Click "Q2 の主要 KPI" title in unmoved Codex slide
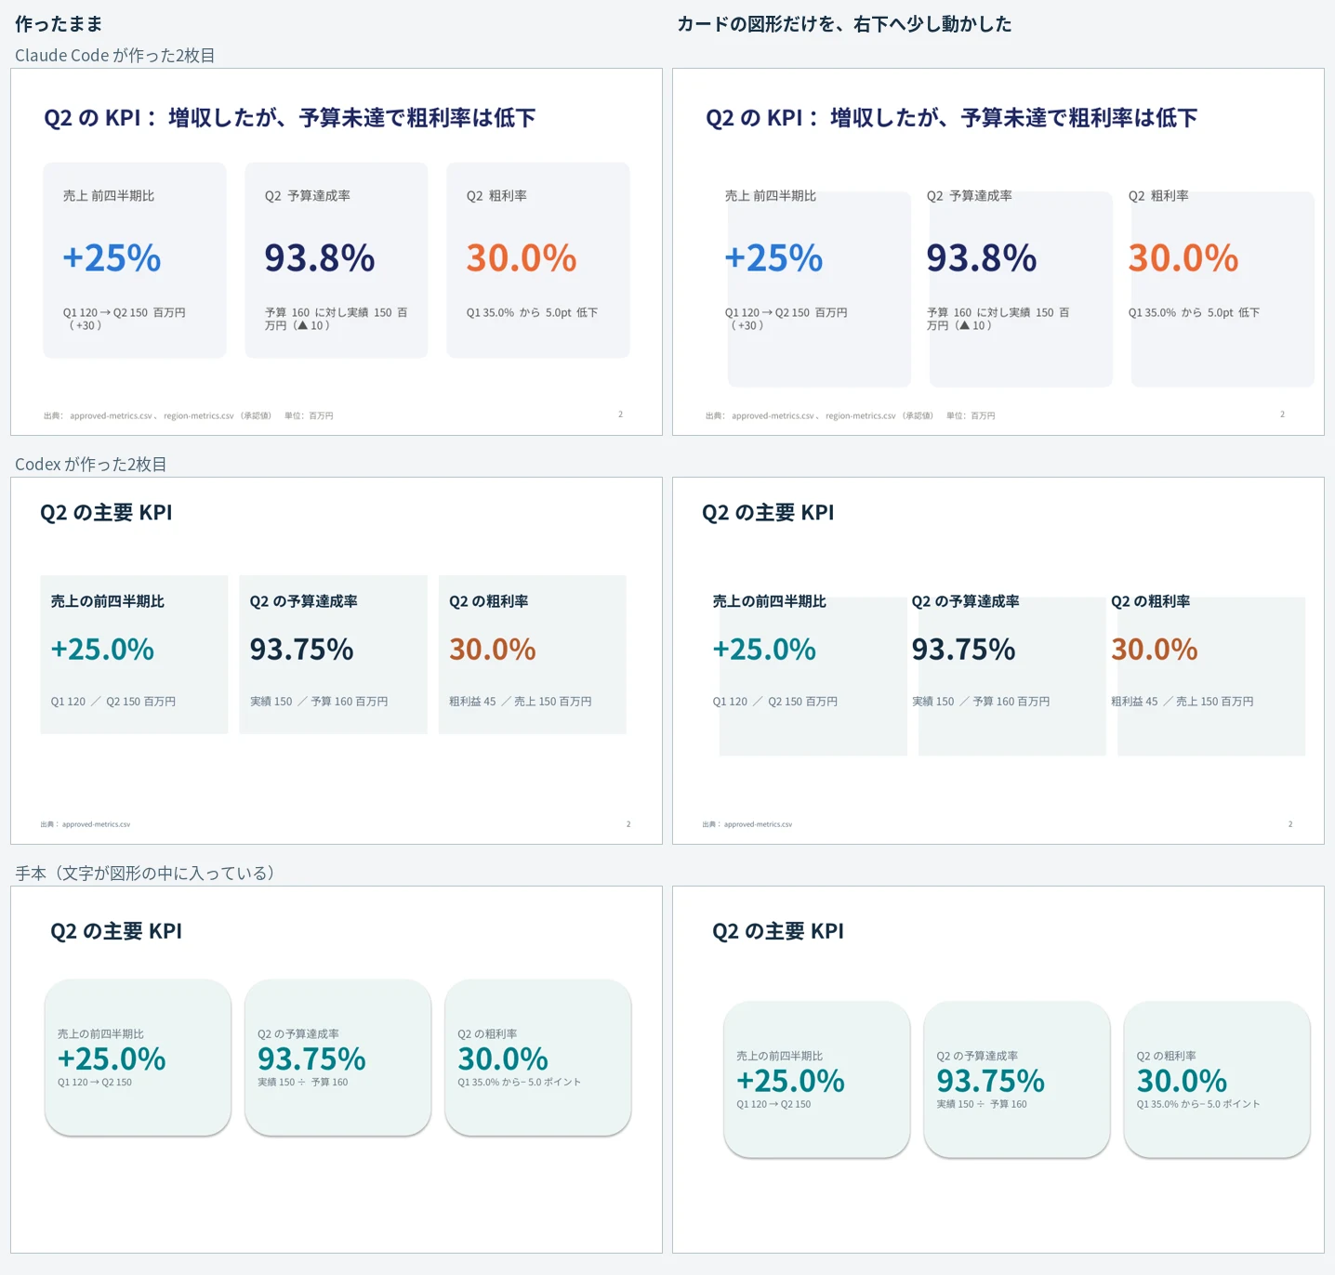This screenshot has width=1335, height=1275. tap(106, 513)
